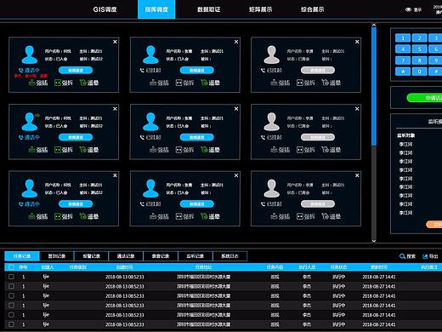Click 强拆 icon in second-row middle card
The image size is (442, 332).
pos(178,150)
